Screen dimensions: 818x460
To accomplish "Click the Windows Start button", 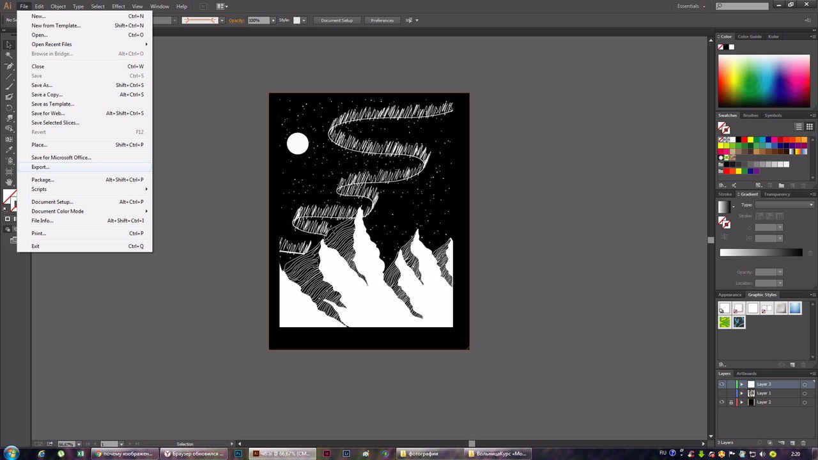I will 12,453.
